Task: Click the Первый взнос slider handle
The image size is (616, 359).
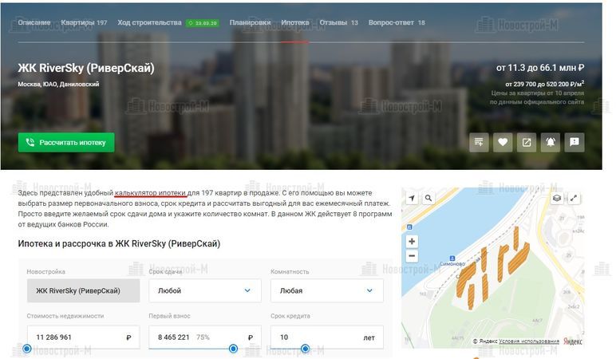Action: point(233,349)
